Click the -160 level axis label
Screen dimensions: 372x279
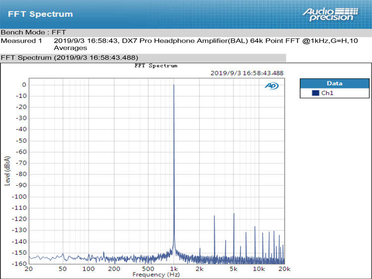(x=19, y=264)
